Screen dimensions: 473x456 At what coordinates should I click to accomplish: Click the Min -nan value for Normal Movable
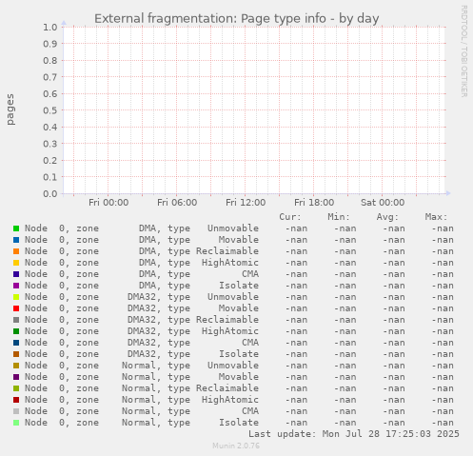pyautogui.click(x=345, y=377)
